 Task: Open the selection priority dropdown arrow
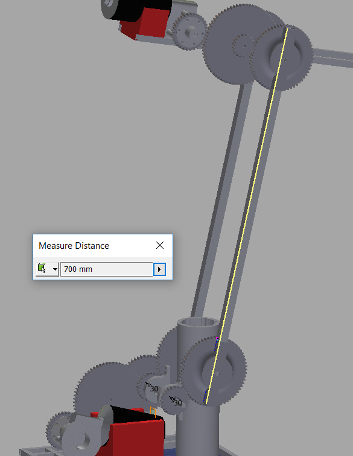tap(55, 269)
